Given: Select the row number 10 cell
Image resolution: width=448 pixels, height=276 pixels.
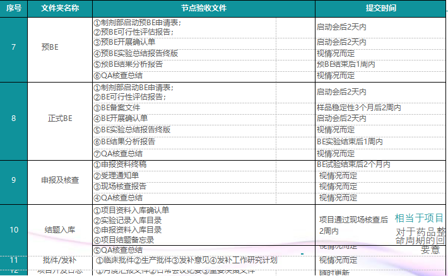Looking at the screenshot, I should [14, 230].
